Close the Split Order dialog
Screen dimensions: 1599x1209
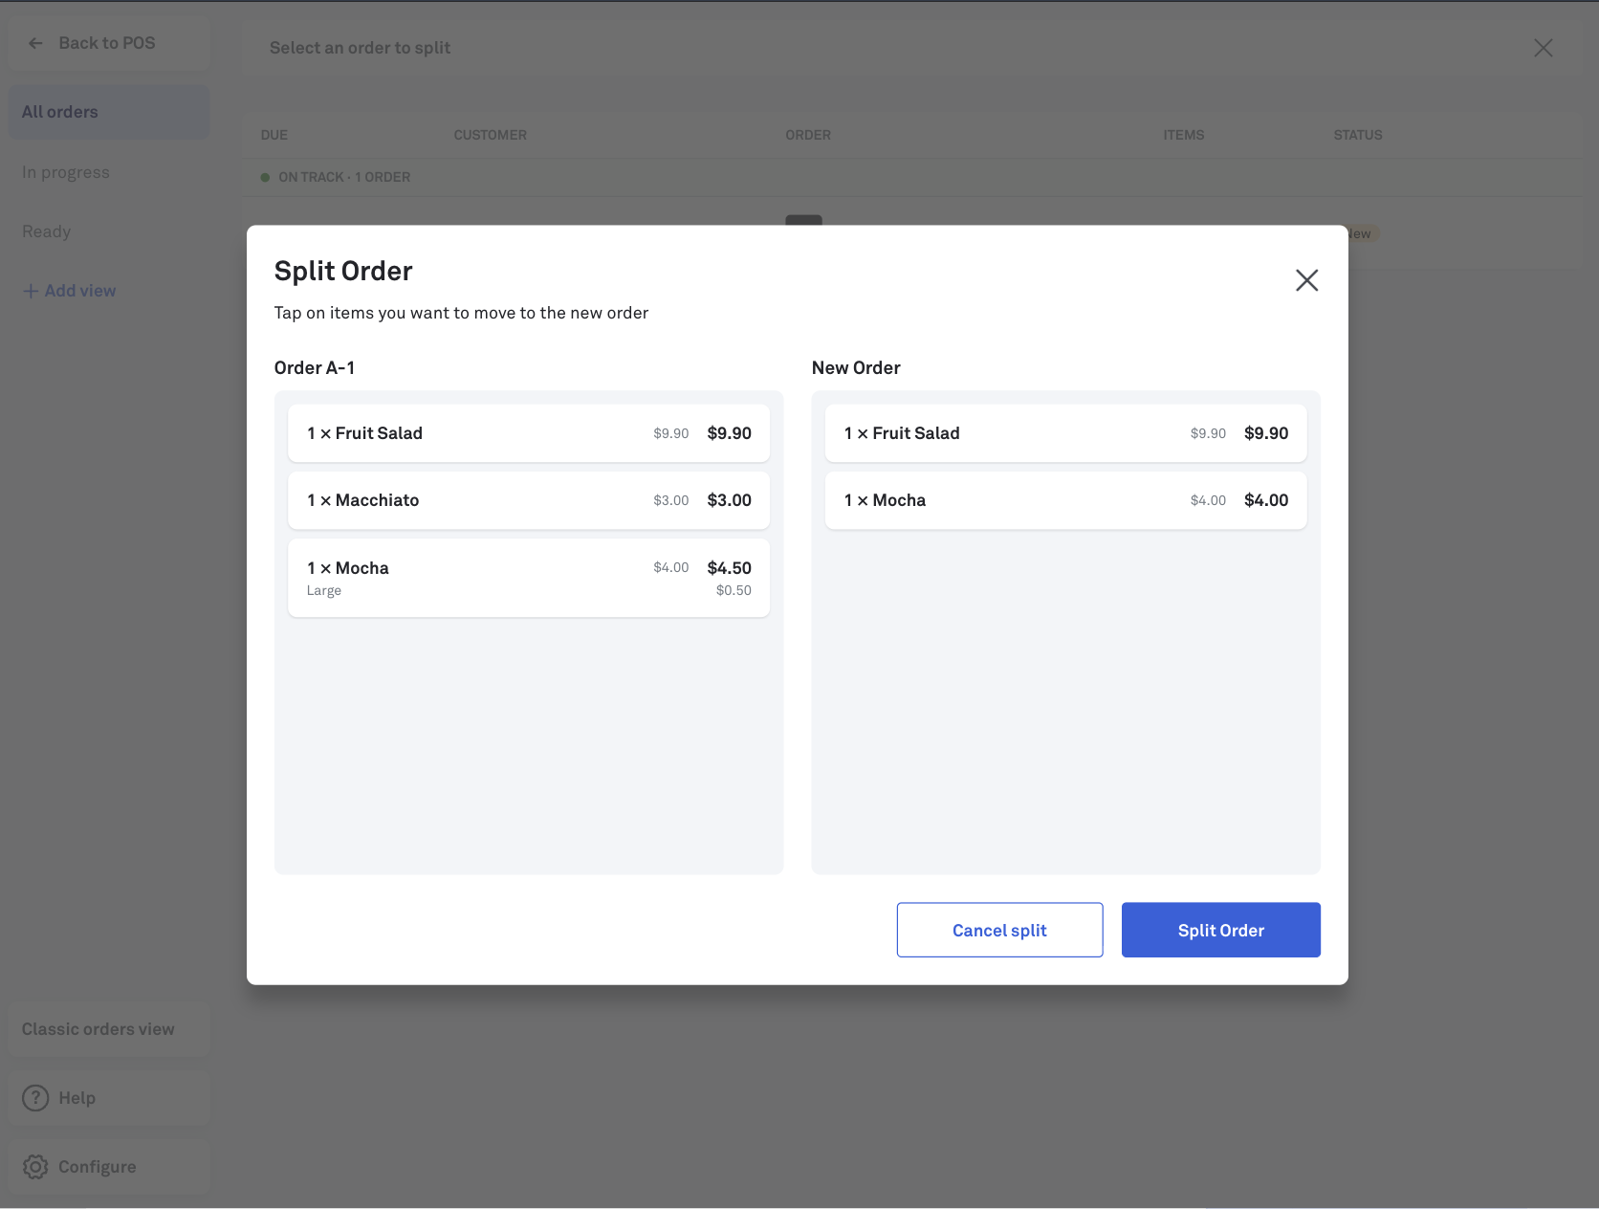pos(1306,280)
